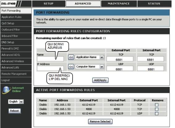Check Remove box for Diablo UDP rule
This screenshot has width=175, height=128.
(156, 114)
